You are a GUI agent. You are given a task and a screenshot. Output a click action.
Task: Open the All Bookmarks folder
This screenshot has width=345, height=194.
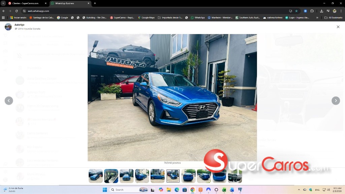click(333, 18)
